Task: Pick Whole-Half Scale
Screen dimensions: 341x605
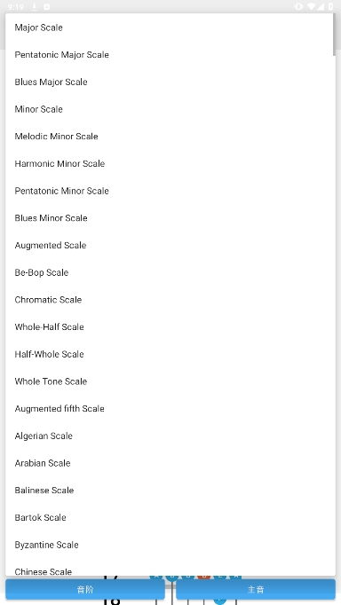Action: tap(170, 326)
